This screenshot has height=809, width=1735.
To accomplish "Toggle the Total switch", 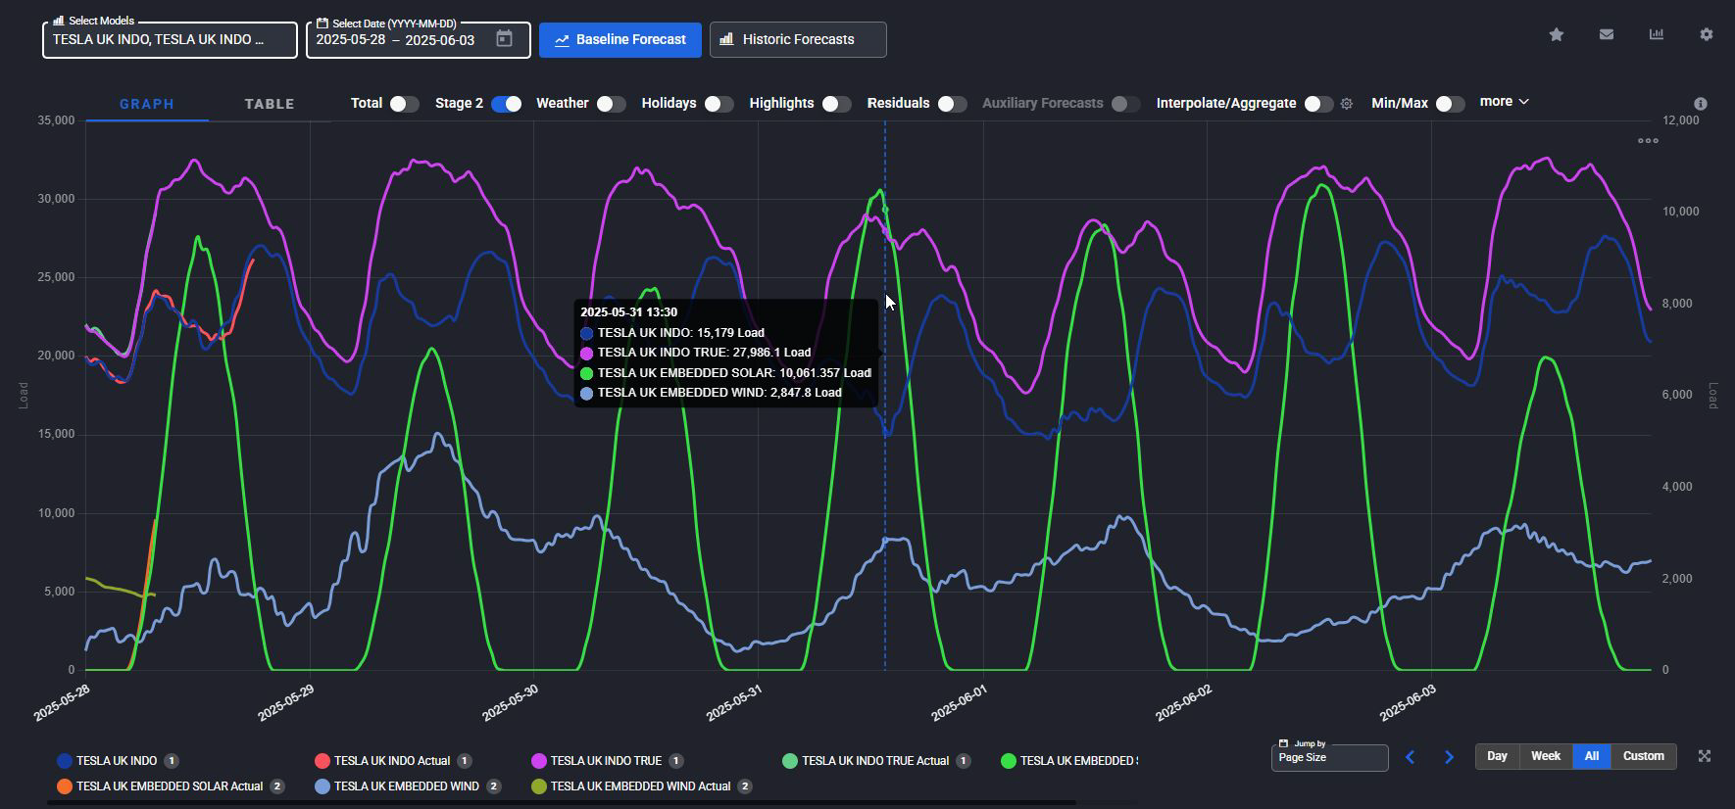I will point(404,104).
